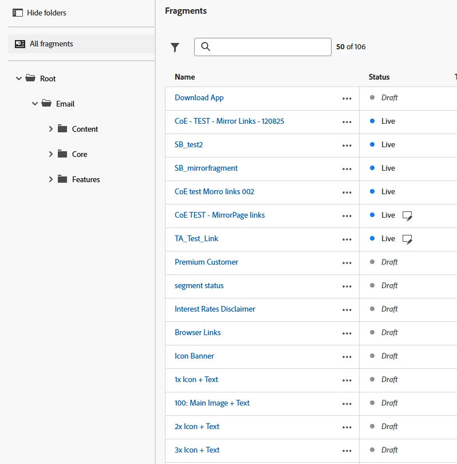Viewport: 457px width, 464px height.
Task: Open more actions for Icon Banner
Action: click(346, 356)
